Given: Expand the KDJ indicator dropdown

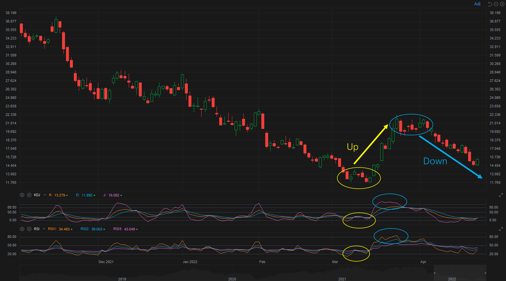Looking at the screenshot, I should (45, 195).
